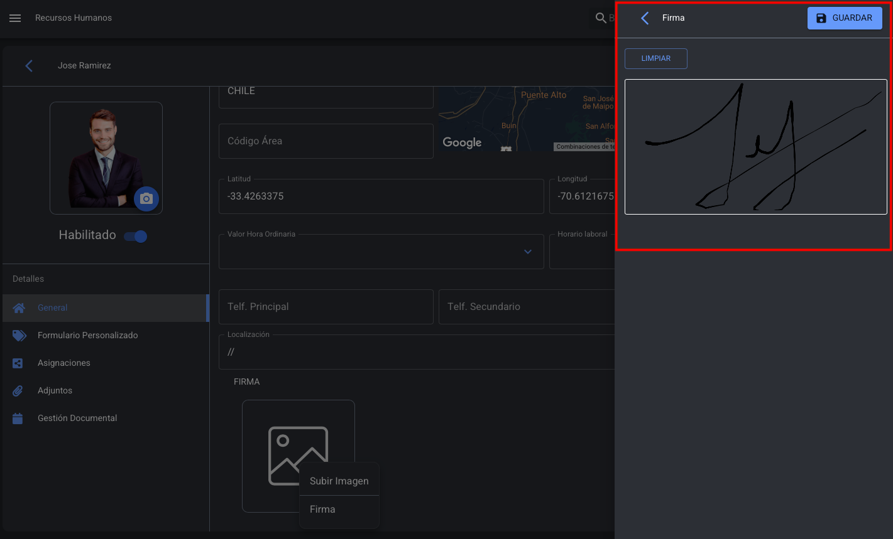
Task: Click inside the signature drawing canvas
Action: [x=755, y=147]
